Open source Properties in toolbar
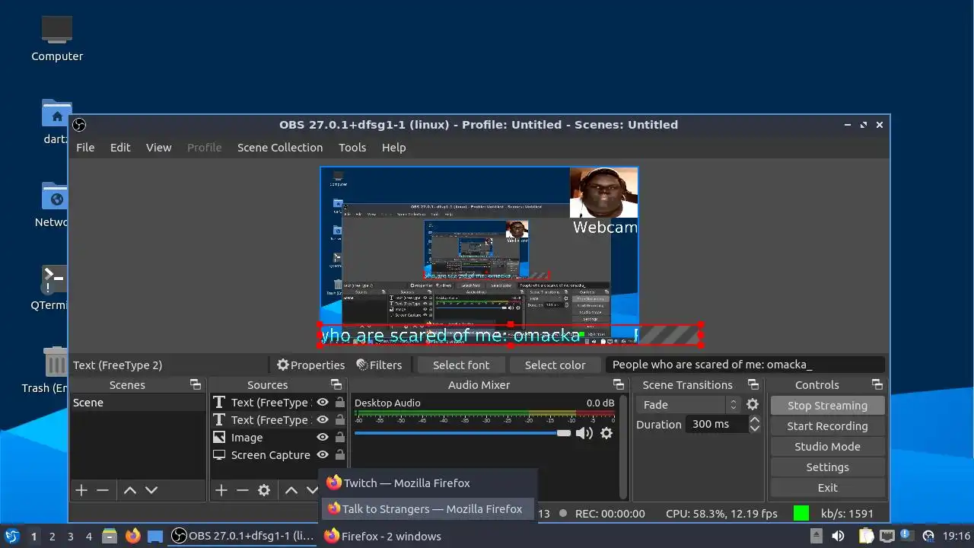 (x=310, y=365)
